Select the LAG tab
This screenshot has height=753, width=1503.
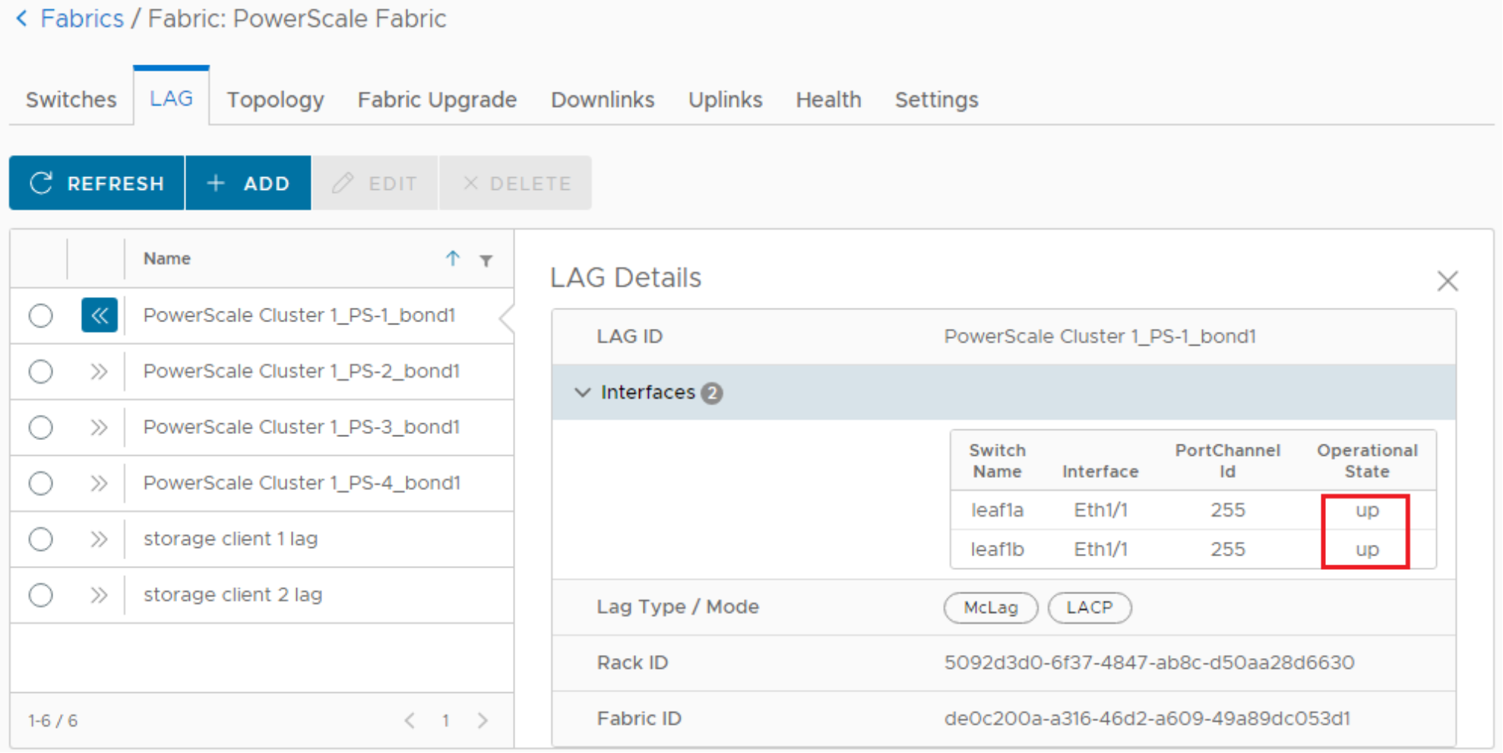coord(171,98)
